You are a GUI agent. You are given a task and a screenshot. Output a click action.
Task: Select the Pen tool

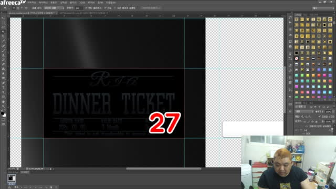click(x=3, y=83)
